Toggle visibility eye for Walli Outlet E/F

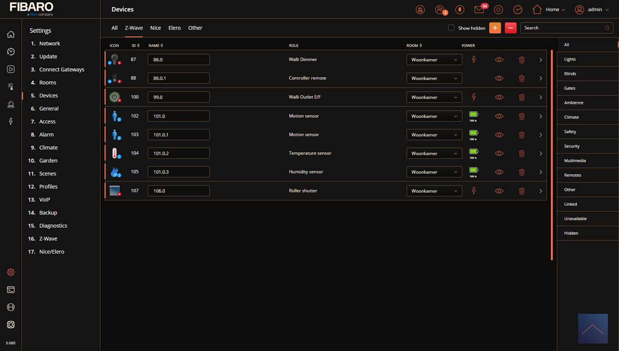pyautogui.click(x=499, y=97)
